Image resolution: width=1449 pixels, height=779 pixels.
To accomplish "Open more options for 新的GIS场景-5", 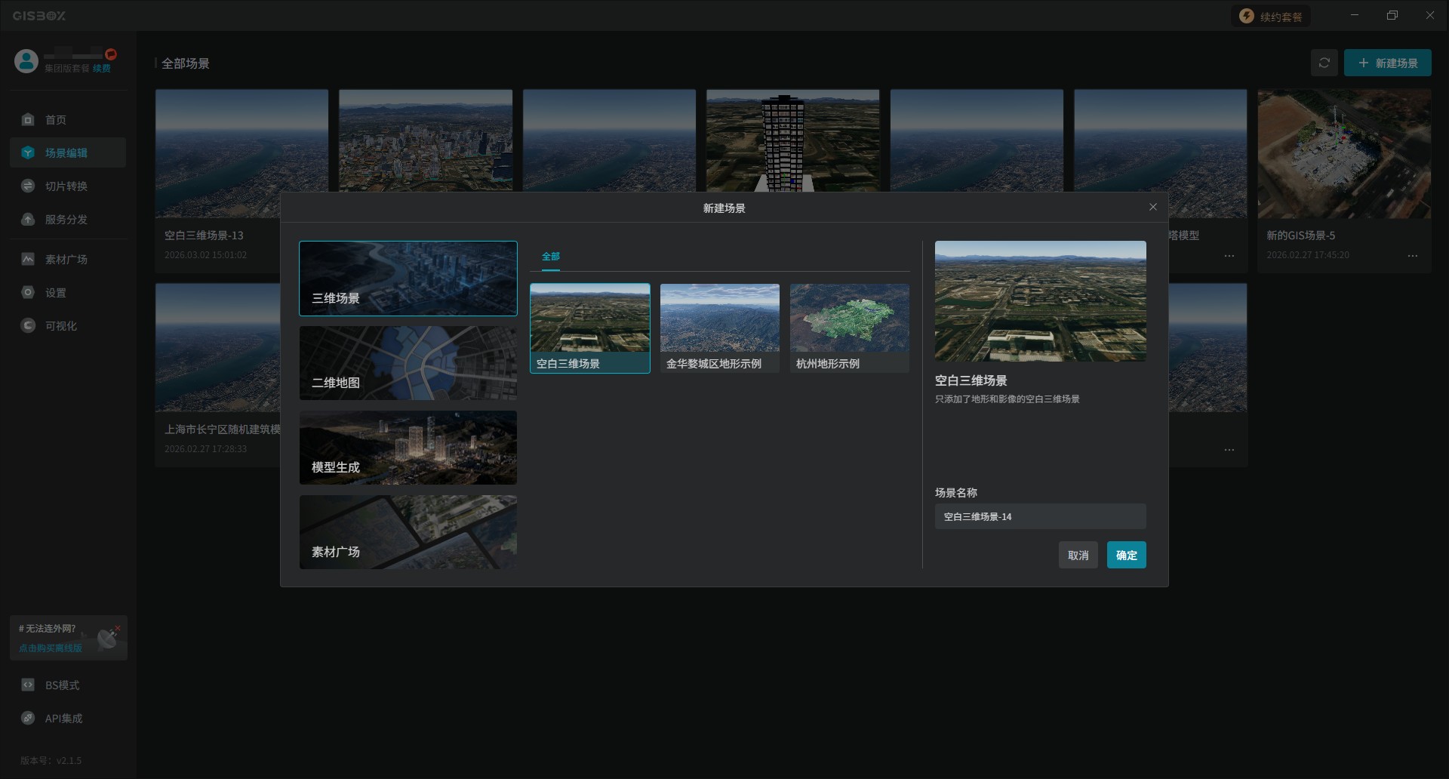I will pos(1412,256).
